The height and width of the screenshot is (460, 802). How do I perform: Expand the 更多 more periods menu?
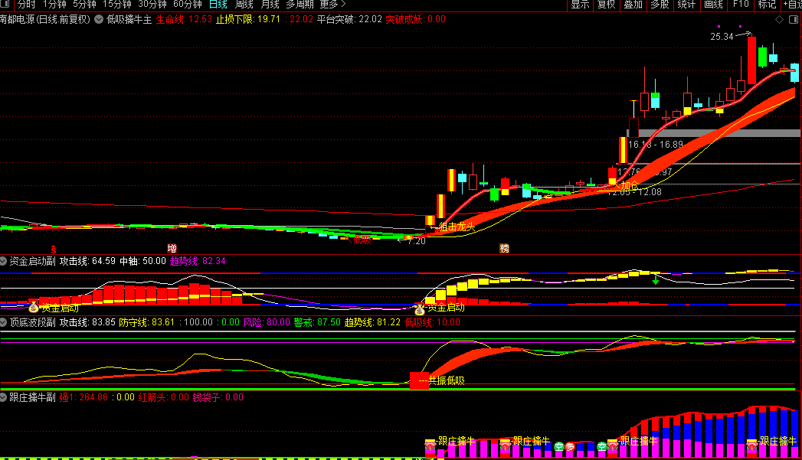(332, 5)
